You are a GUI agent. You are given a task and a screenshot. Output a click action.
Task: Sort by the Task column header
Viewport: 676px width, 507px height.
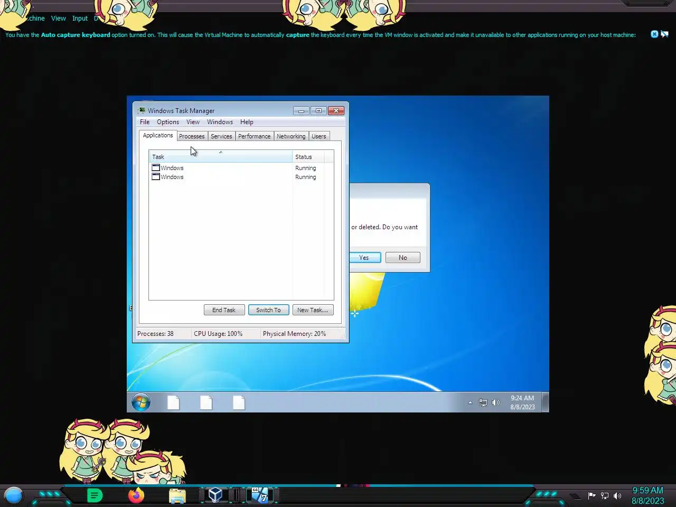click(x=221, y=156)
